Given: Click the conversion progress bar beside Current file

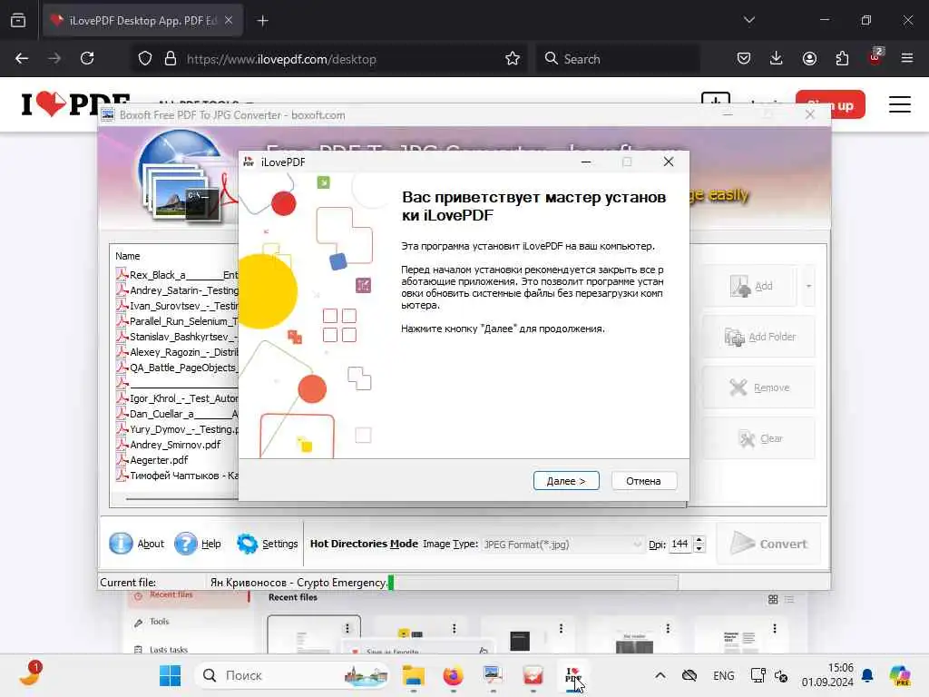Looking at the screenshot, I should 533,583.
